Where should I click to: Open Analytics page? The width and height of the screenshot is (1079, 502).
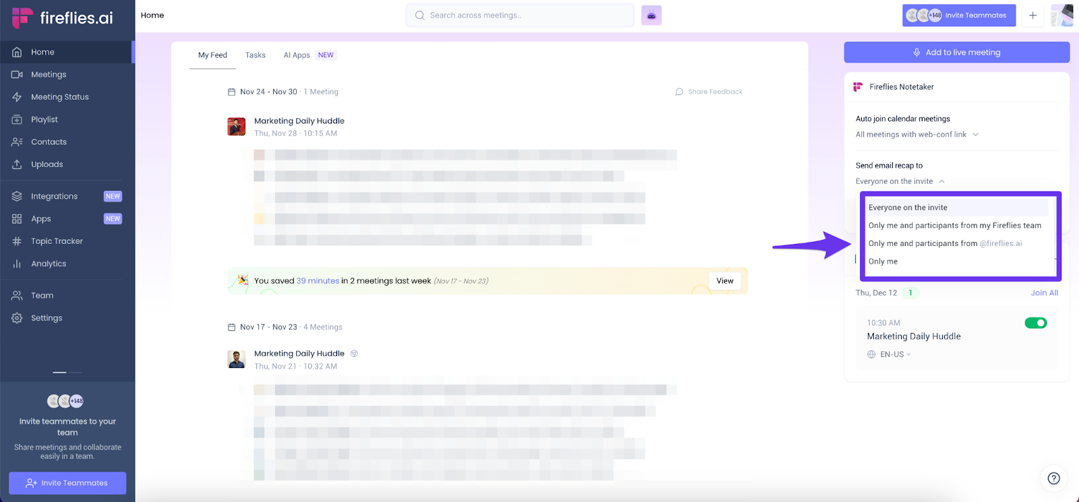click(67, 263)
